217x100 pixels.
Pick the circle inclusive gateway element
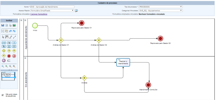click(4, 51)
